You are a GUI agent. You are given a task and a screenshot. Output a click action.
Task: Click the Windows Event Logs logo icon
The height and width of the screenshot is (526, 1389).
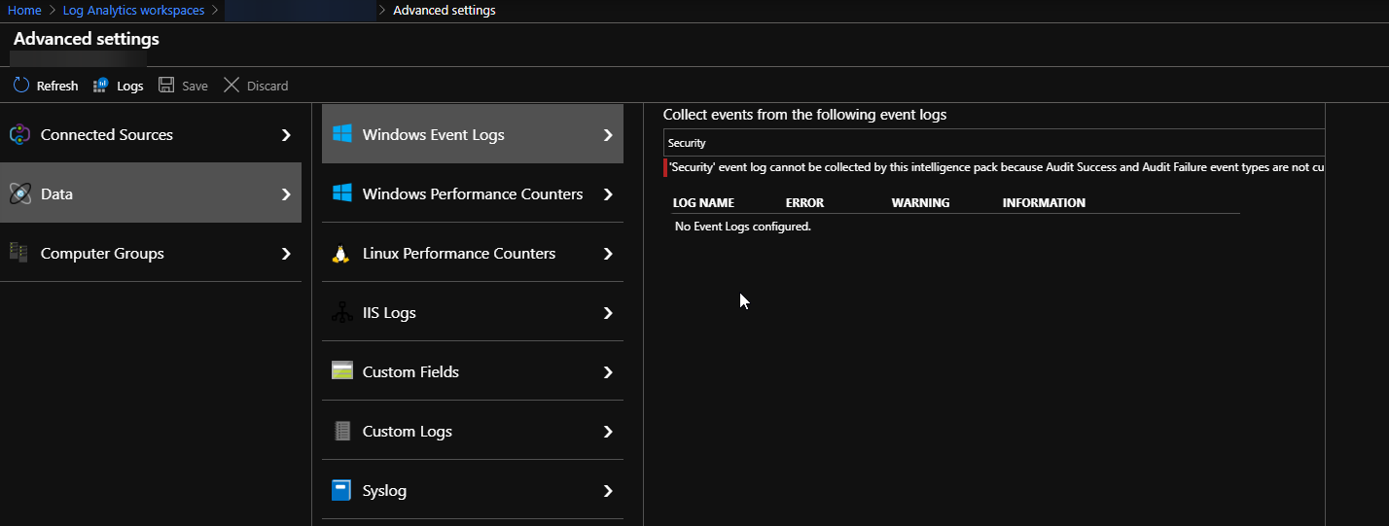pos(341,134)
